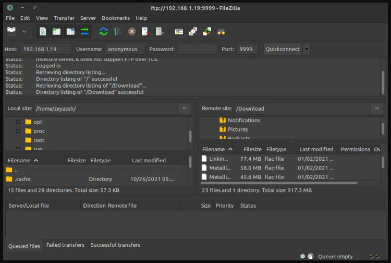Click the Password input field
The image size is (391, 263).
click(197, 49)
